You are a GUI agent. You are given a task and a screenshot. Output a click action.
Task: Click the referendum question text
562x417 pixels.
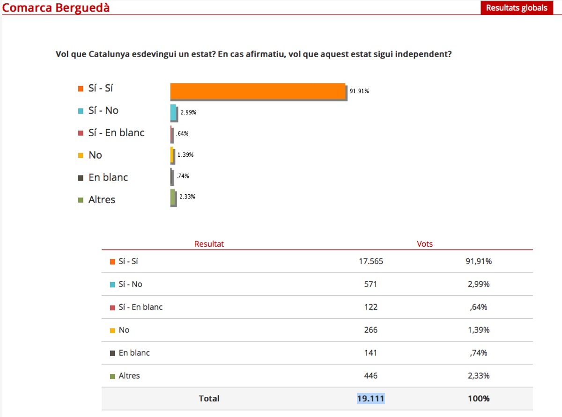pyautogui.click(x=253, y=54)
